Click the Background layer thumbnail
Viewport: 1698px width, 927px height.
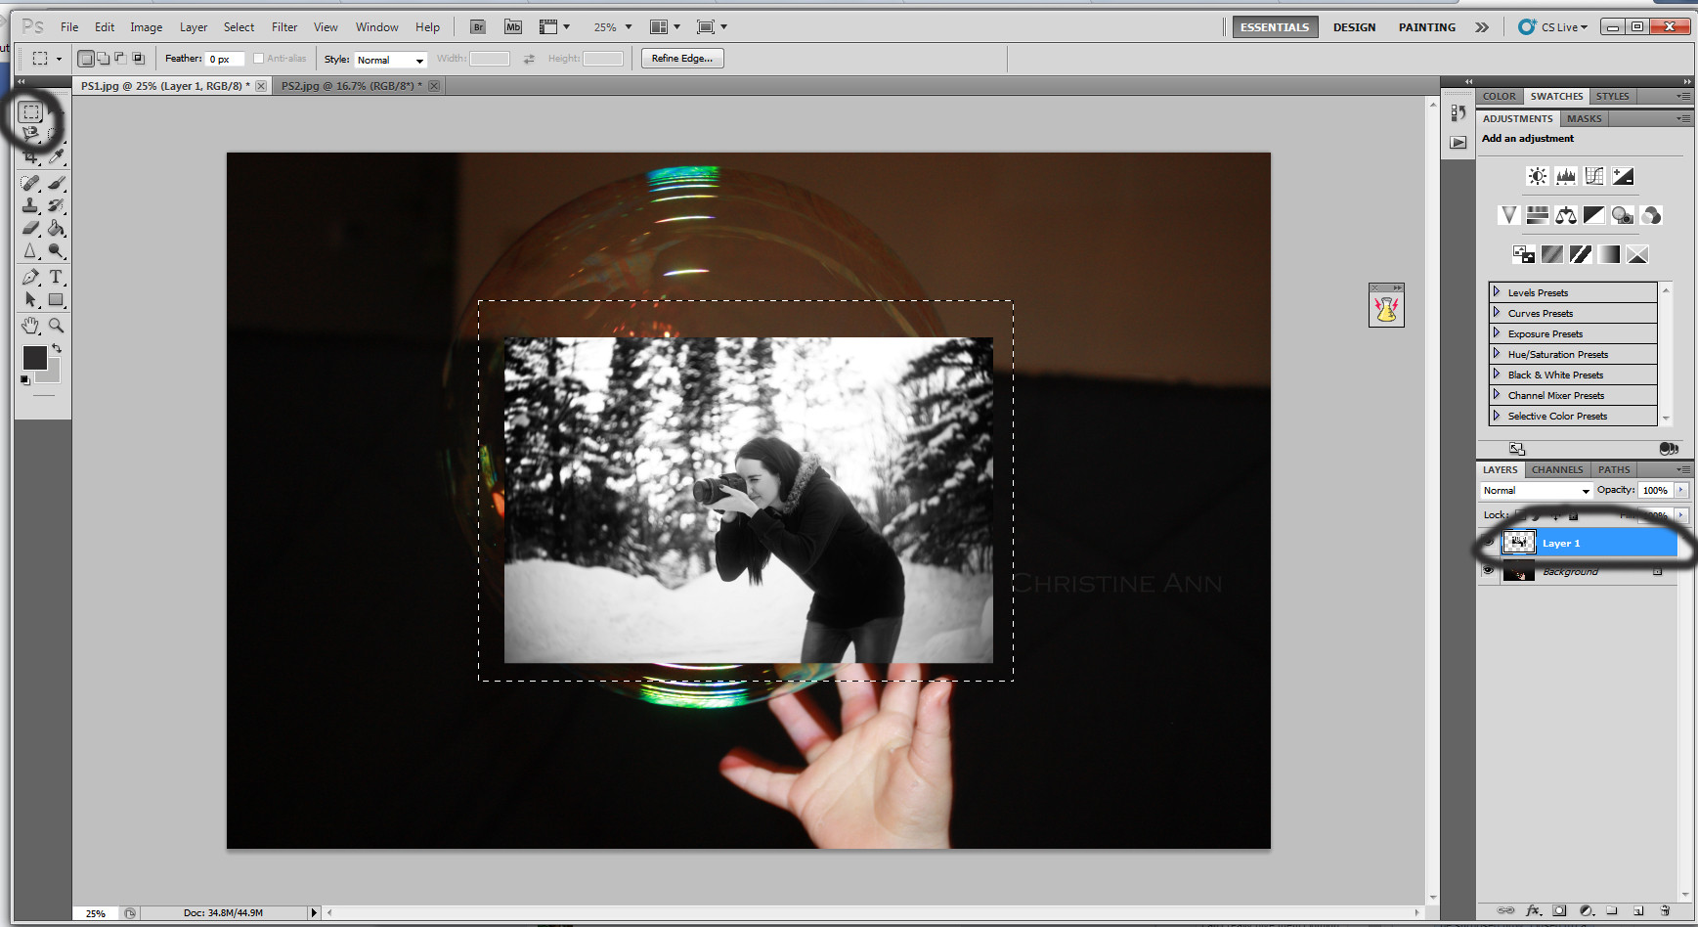pyautogui.click(x=1518, y=571)
